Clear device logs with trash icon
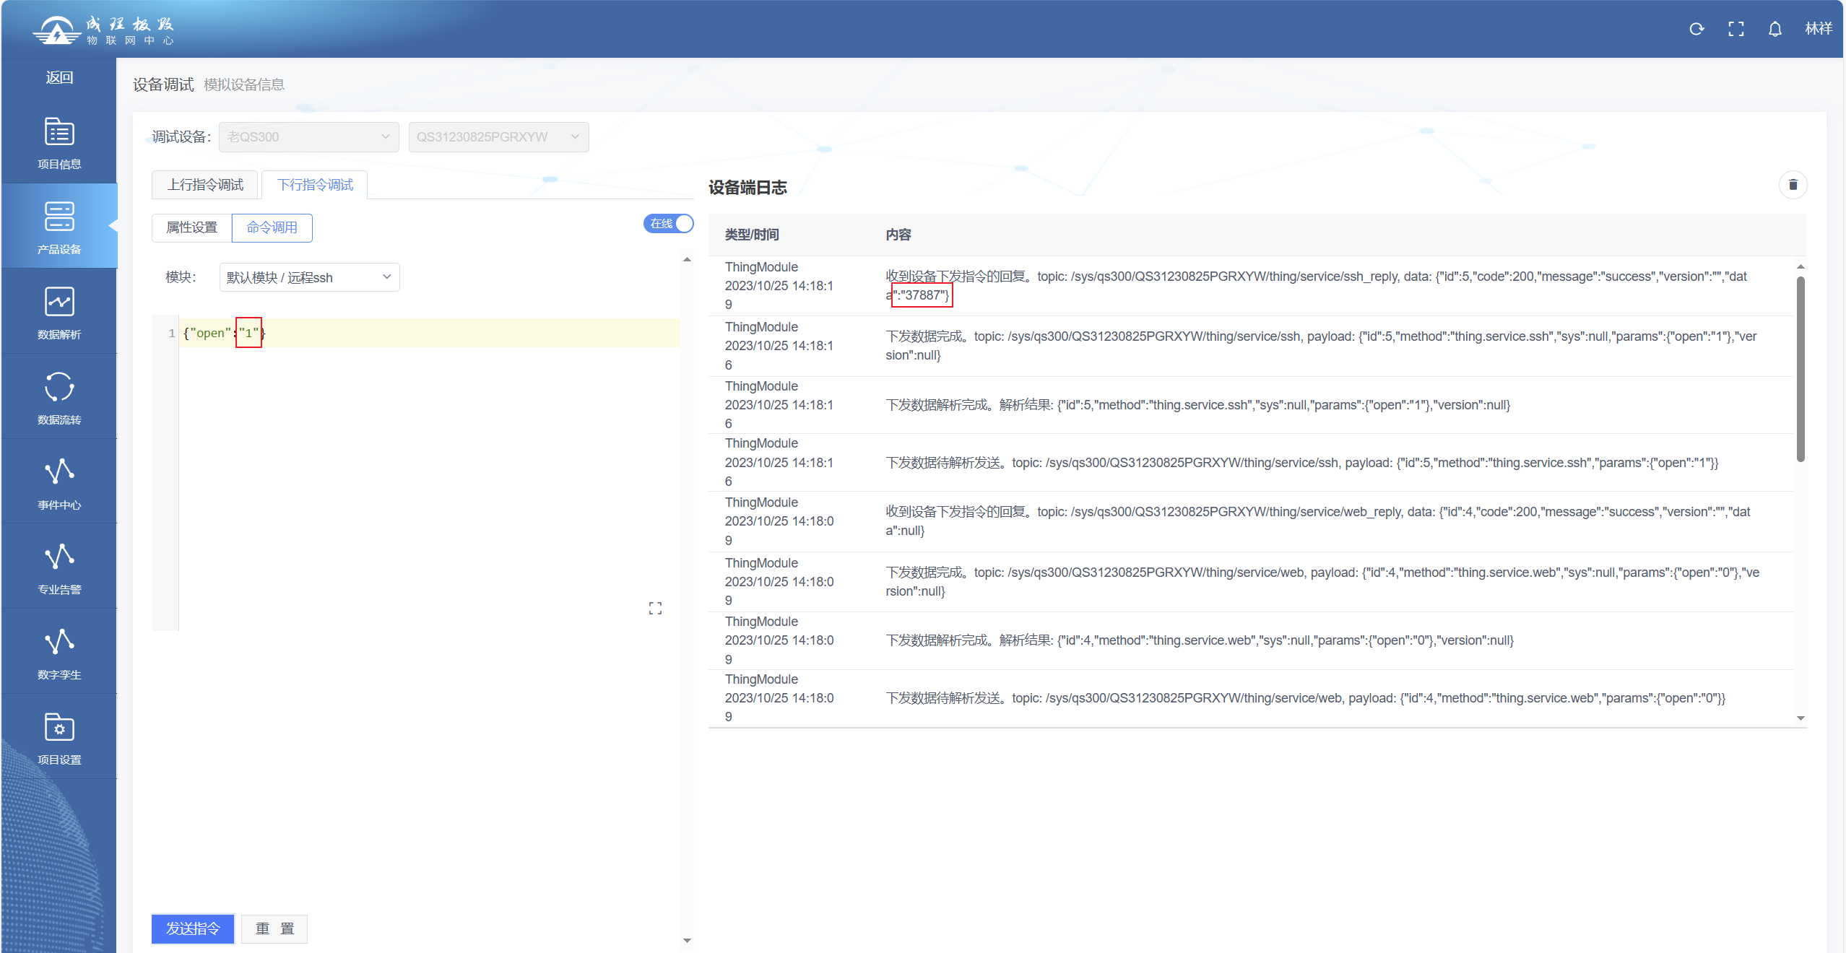 click(x=1793, y=185)
